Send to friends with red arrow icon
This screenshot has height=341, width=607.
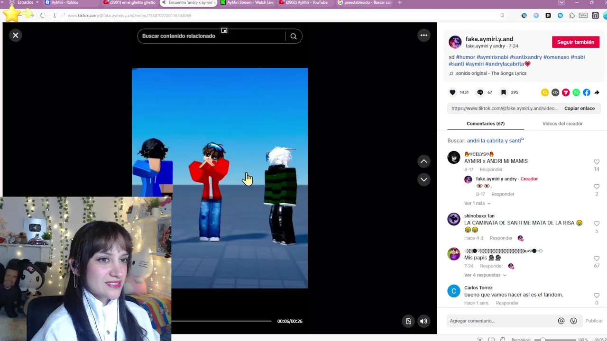pos(566,92)
